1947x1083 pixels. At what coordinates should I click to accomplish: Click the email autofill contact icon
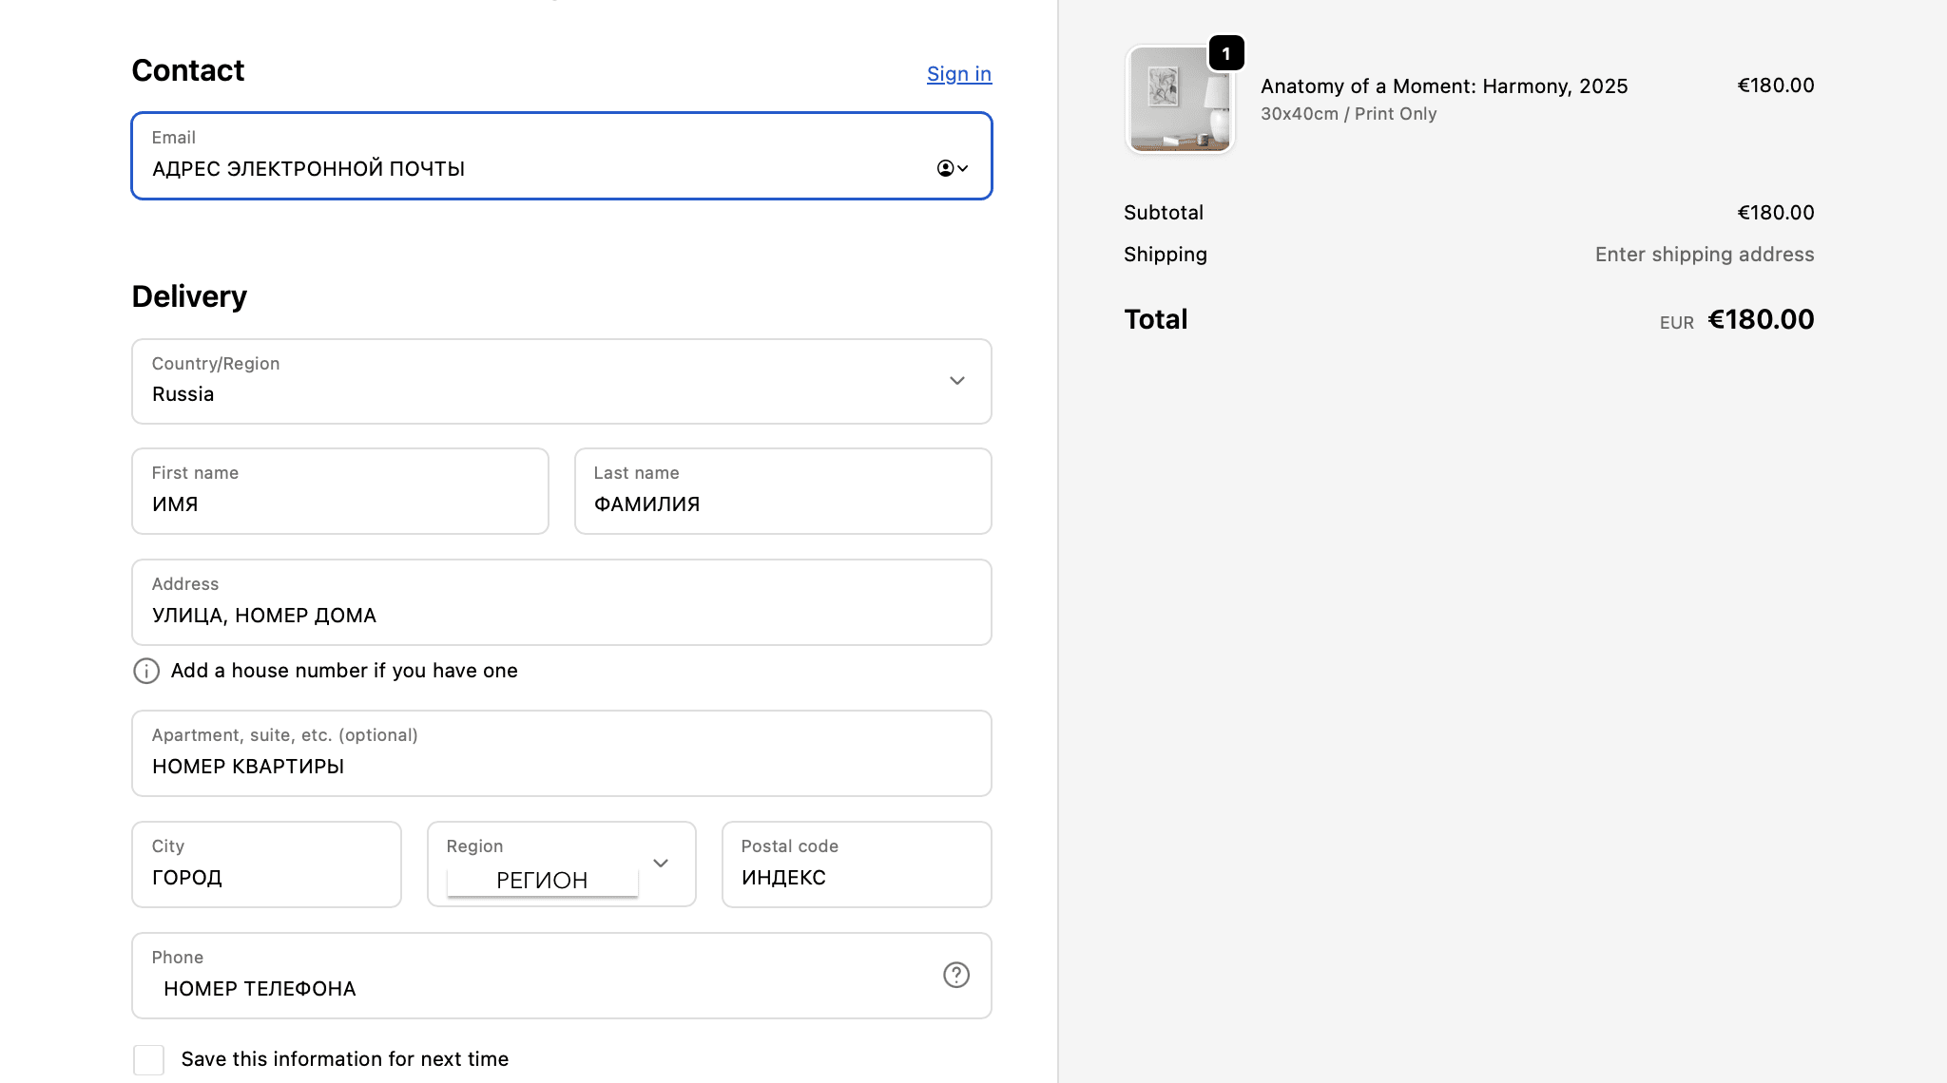click(944, 168)
